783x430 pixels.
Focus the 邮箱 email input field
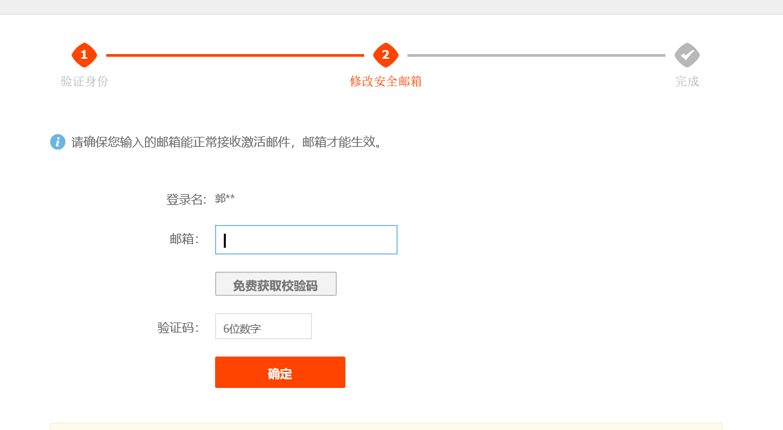pos(306,240)
